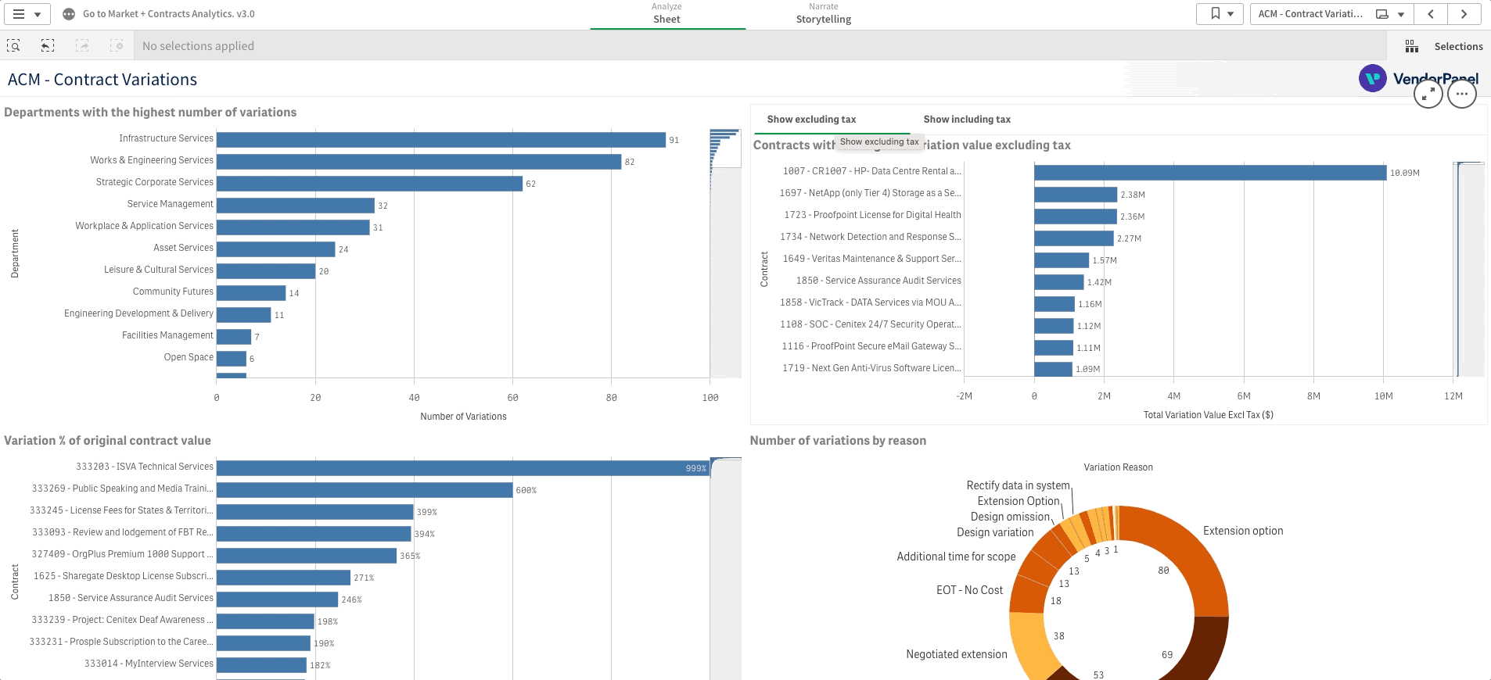Click the sheet view icon in selector
This screenshot has width=1491, height=680.
click(1382, 14)
